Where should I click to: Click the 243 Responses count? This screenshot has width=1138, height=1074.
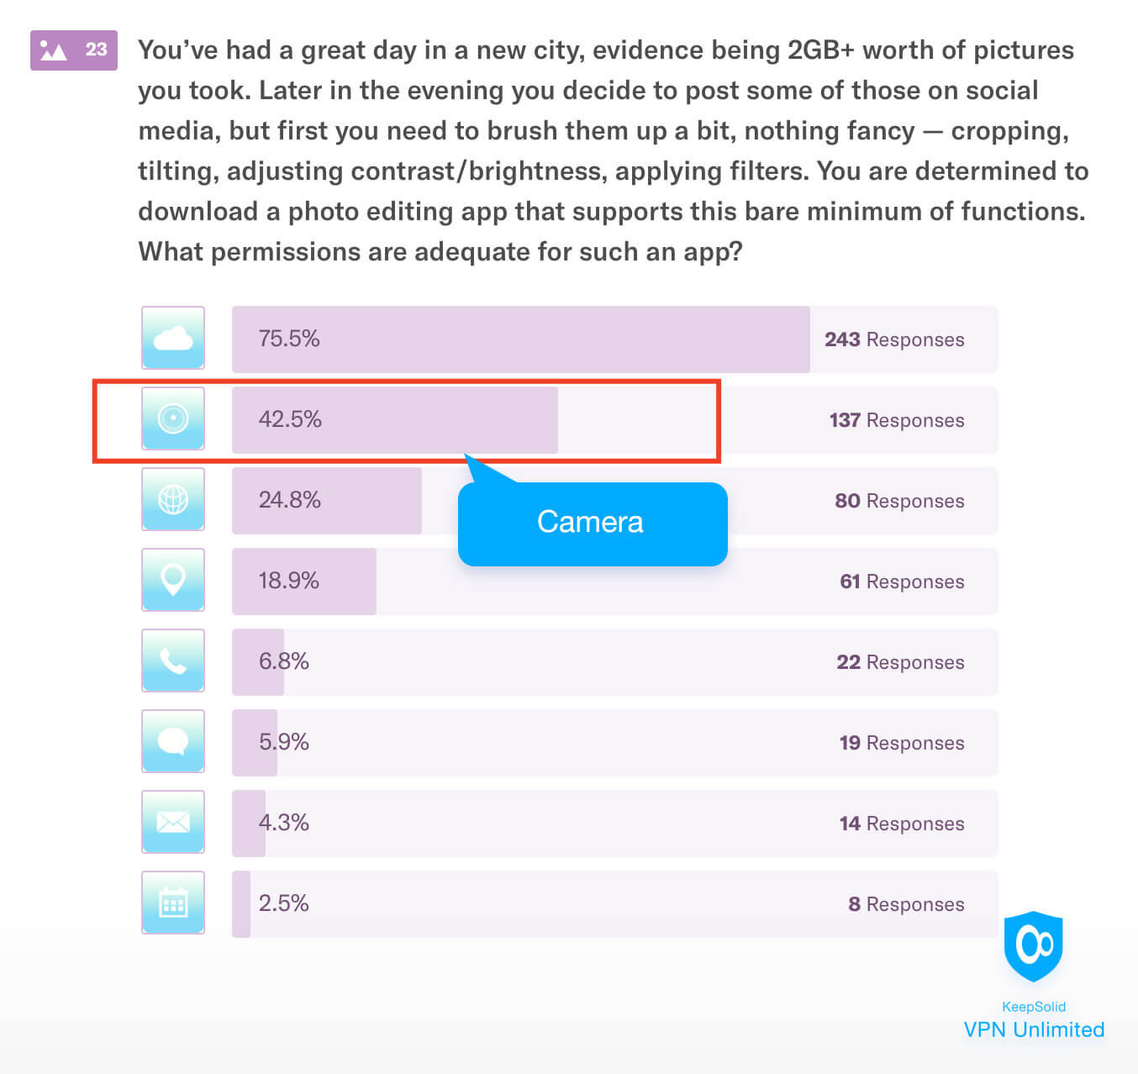[x=893, y=340]
